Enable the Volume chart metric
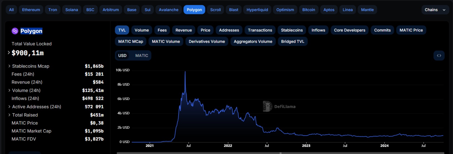The image size is (453, 154). [142, 30]
